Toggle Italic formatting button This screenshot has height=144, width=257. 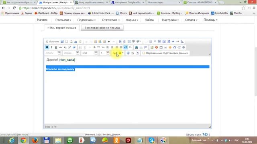[x=51, y=47]
